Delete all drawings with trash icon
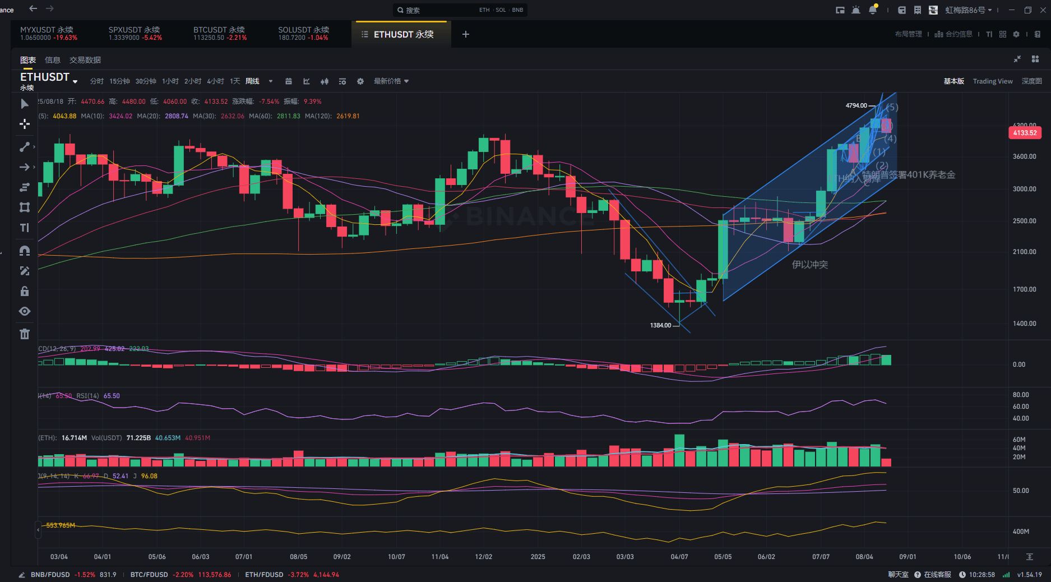Image resolution: width=1051 pixels, height=582 pixels. click(25, 334)
